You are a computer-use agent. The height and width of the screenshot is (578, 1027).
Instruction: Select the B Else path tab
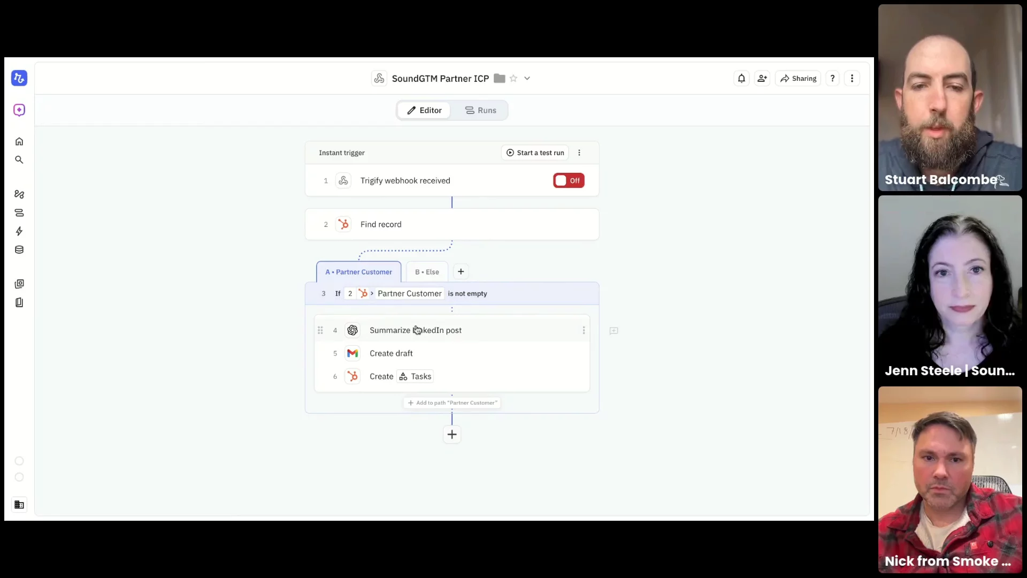pyautogui.click(x=427, y=272)
